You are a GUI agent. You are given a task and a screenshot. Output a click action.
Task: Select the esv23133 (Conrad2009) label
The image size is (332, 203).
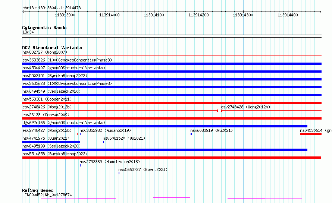click(x=46, y=115)
